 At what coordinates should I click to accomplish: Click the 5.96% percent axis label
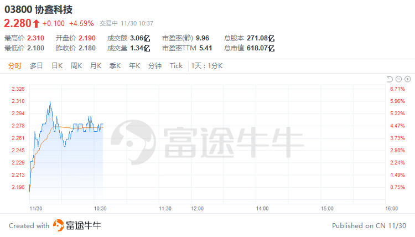[x=397, y=101]
